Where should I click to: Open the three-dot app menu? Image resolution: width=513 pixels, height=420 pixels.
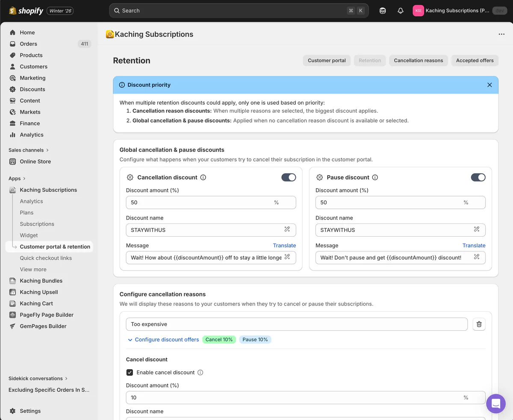pos(501,34)
